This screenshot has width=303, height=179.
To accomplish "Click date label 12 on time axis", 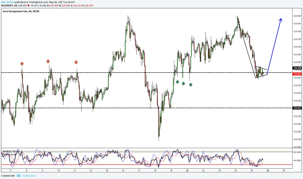I will (91, 171).
